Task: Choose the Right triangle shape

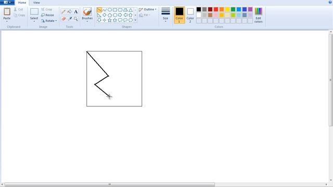Action: pyautogui.click(x=99, y=15)
